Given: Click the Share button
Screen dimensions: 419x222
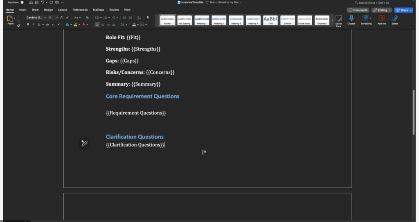Looking at the screenshot, I should 403,10.
